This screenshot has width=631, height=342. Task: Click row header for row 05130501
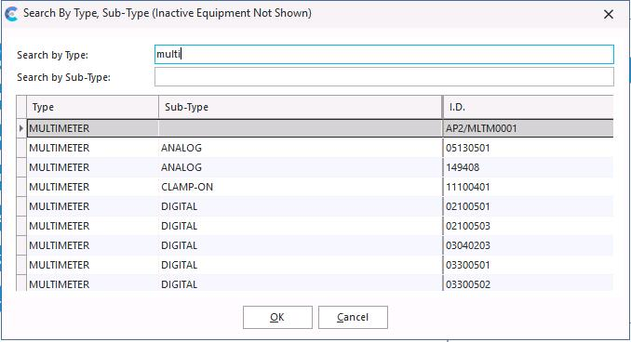[x=21, y=148]
